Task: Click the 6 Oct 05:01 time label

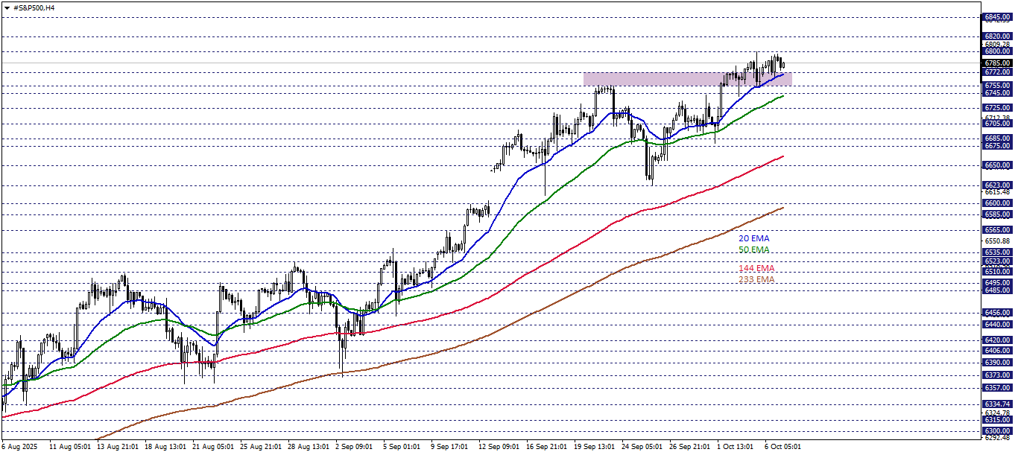Action: point(782,447)
